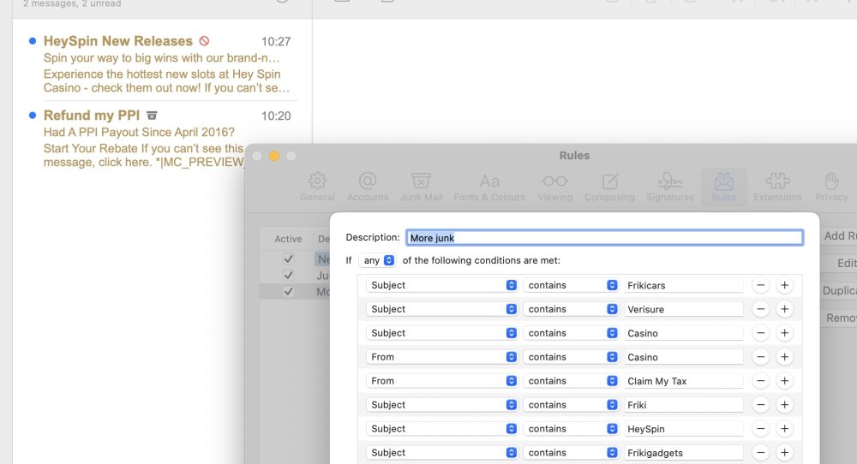Click the blocked-sender icon beside HeySpin New Releases
The width and height of the screenshot is (857, 464).
[205, 41]
